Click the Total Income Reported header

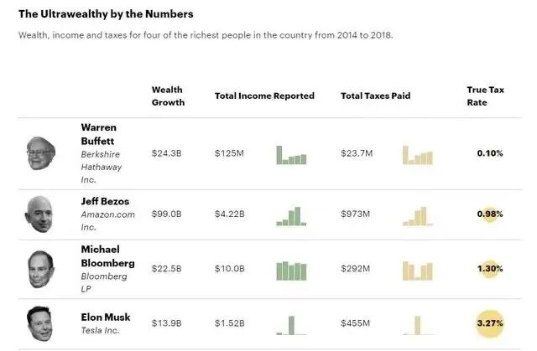pos(264,95)
